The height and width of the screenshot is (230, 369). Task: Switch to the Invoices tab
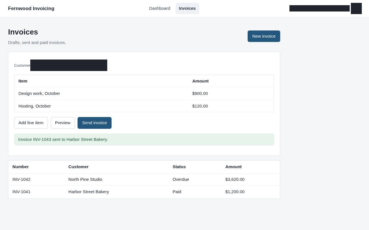click(x=187, y=8)
